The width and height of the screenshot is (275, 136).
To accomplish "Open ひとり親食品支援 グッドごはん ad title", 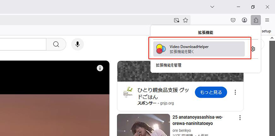I will click(x=163, y=94).
